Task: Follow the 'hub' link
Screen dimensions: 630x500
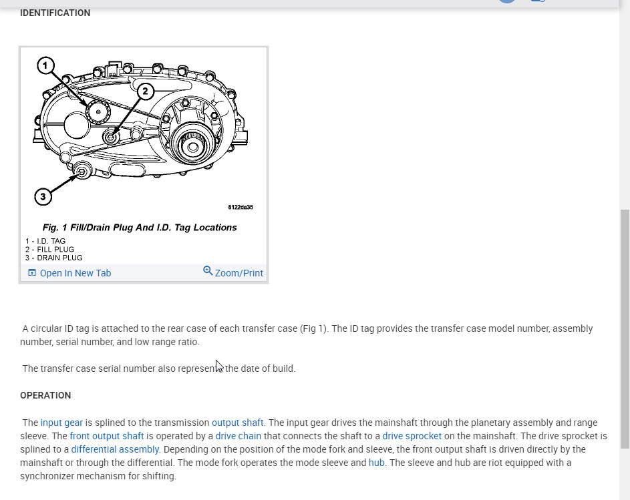Action: [377, 463]
